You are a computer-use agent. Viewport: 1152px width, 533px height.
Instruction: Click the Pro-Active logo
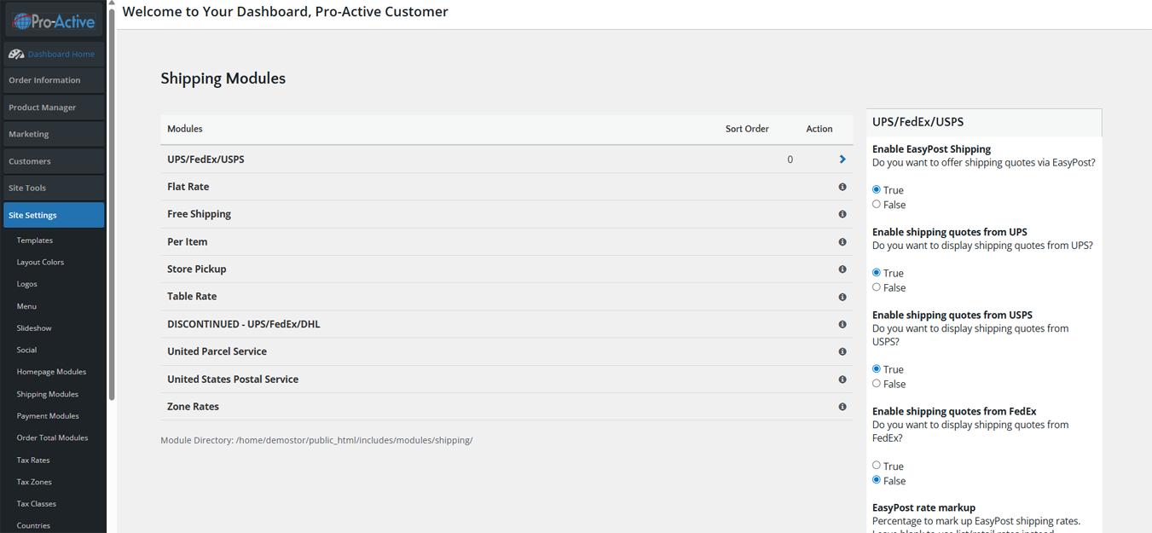click(54, 21)
